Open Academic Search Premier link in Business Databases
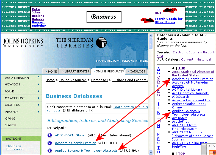Image resolution: width=216 pixels, height=155 pixels. coord(75,143)
